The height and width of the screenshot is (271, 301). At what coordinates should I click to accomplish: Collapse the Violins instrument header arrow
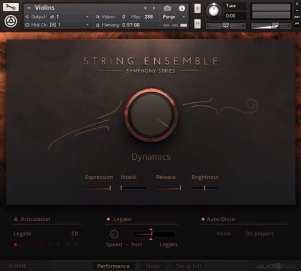[x=29, y=8]
